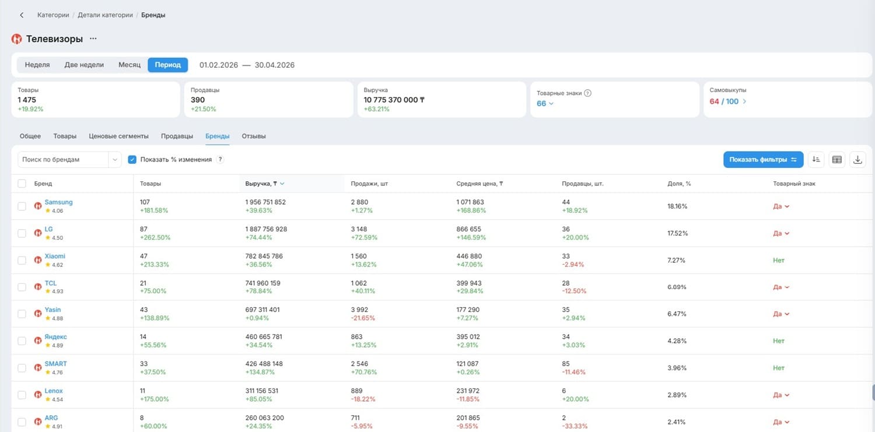Screen dimensions: 875x432
Task: Open the Xiaomi brand link
Action: click(x=55, y=256)
